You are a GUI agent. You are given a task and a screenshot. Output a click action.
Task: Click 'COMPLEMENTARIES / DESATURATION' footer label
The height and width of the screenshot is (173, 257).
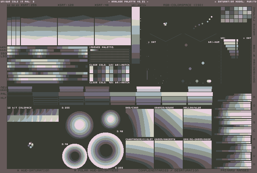click(x=168, y=170)
